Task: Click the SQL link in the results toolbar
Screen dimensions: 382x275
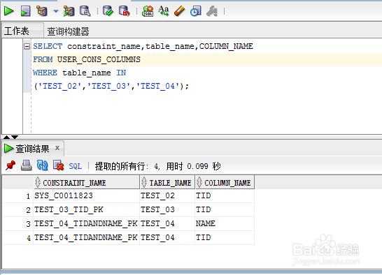Action: coord(76,166)
